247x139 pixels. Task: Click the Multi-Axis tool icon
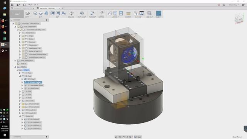click(81, 13)
